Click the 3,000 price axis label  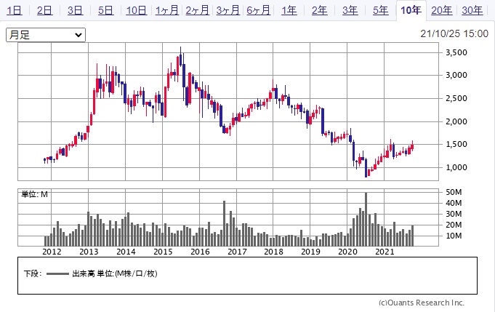coord(456,75)
